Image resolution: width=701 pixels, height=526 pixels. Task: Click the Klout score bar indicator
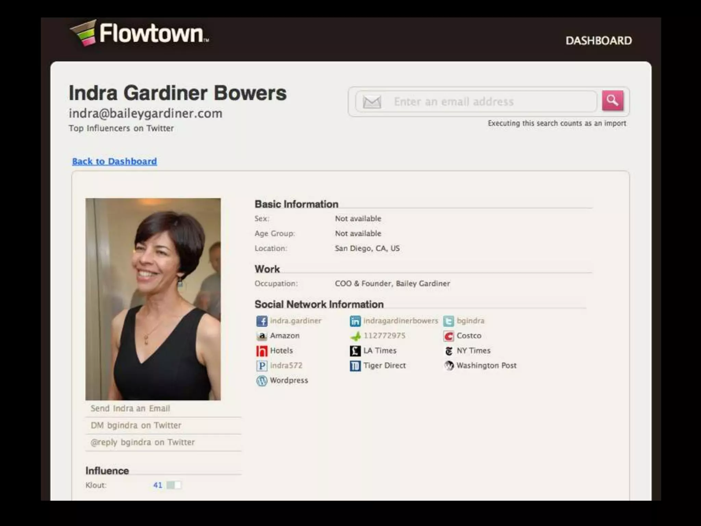pyautogui.click(x=174, y=485)
